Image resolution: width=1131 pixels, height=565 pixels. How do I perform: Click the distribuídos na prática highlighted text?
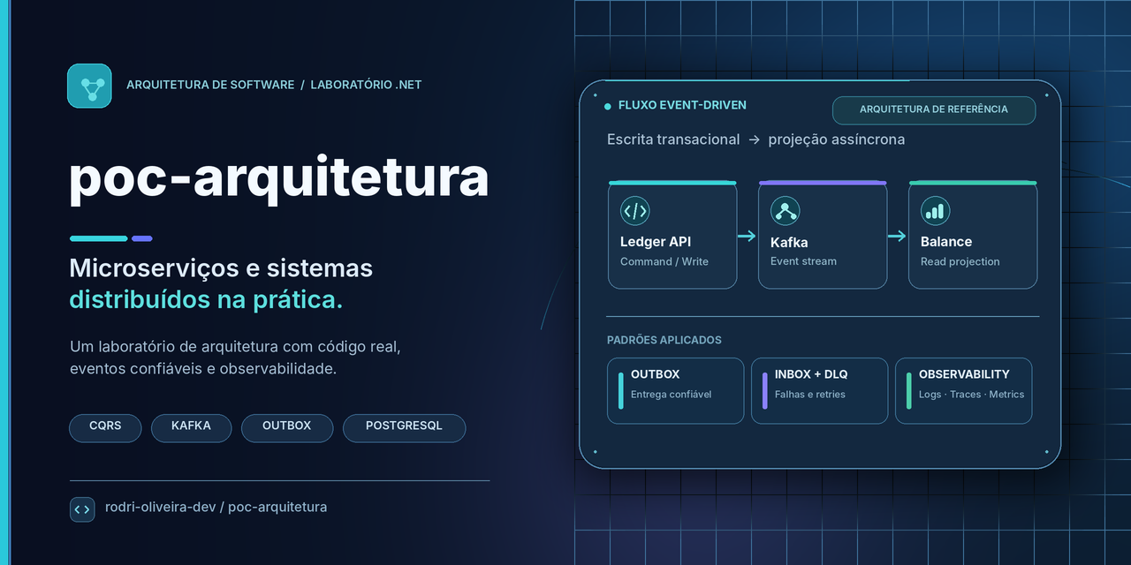206,300
